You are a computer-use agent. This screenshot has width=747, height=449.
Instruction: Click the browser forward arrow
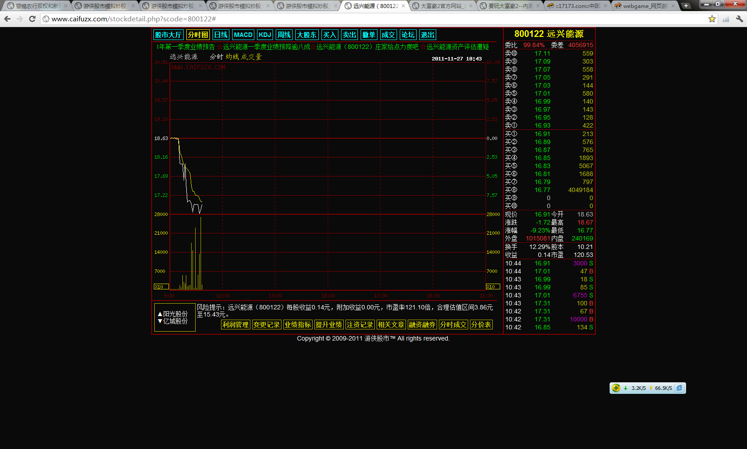20,19
